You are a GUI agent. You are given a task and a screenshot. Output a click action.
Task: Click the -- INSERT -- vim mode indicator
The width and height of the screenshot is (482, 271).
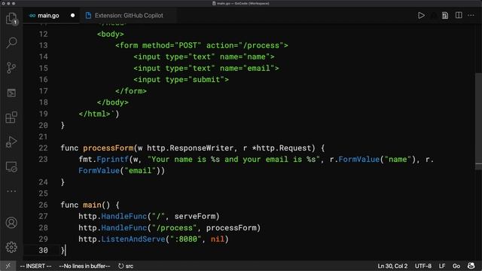[x=35, y=266]
